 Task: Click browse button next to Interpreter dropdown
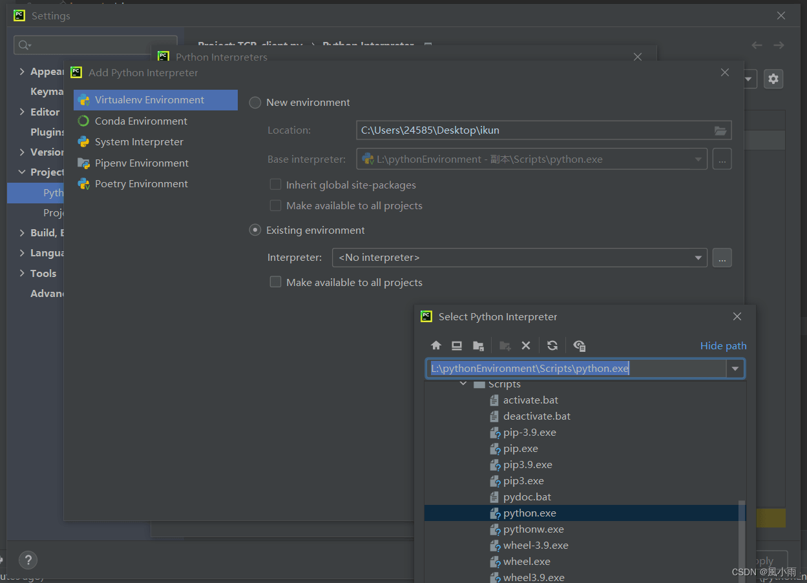(722, 258)
